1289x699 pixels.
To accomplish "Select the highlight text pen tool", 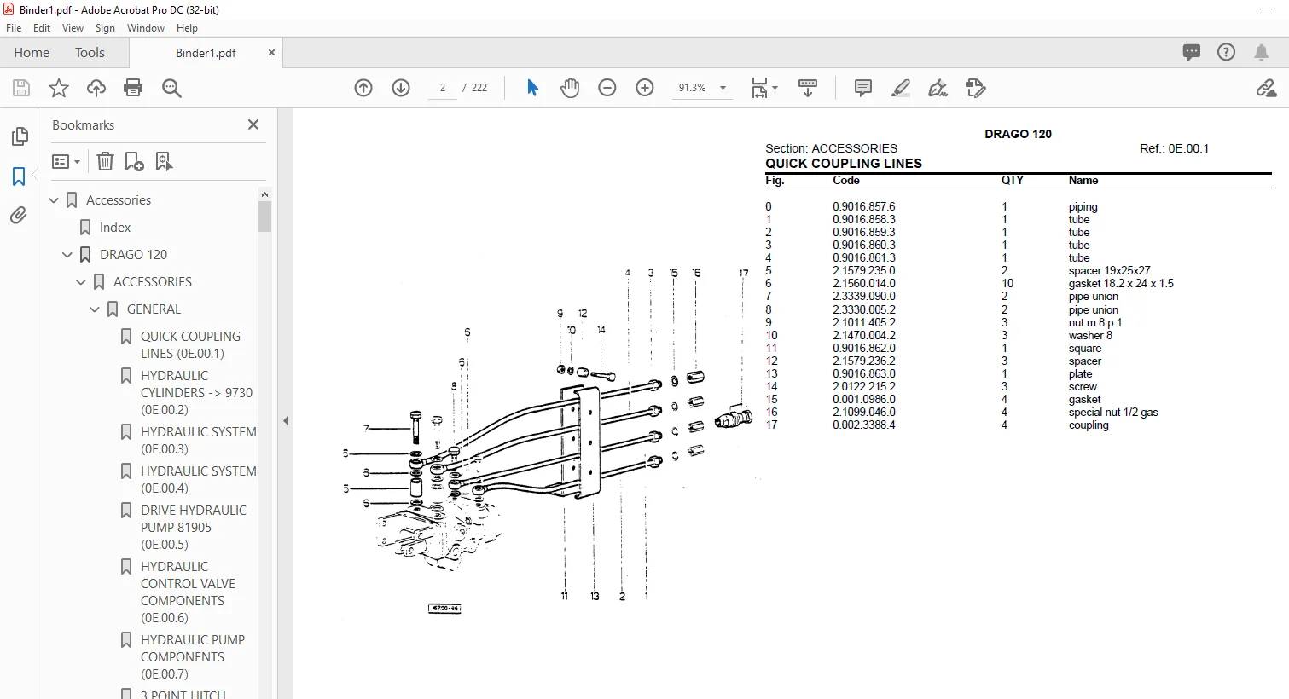I will (901, 88).
